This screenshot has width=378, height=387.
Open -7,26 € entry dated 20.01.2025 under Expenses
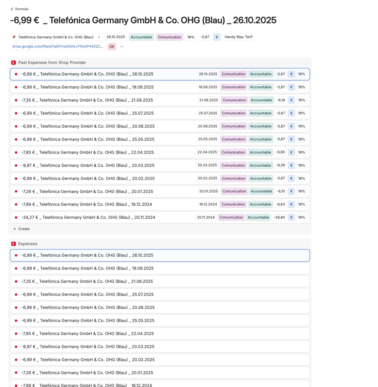click(160, 373)
